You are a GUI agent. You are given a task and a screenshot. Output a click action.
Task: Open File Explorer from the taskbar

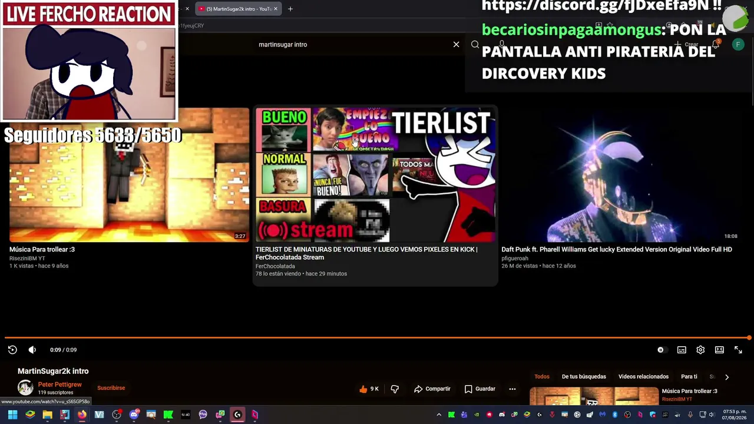tap(47, 415)
